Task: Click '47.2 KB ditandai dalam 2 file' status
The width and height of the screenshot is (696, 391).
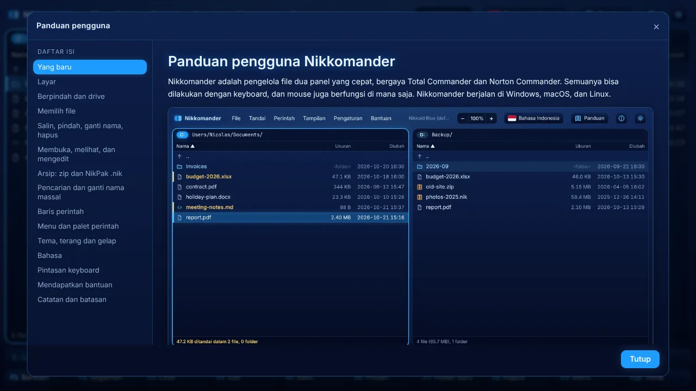Action: (x=217, y=342)
